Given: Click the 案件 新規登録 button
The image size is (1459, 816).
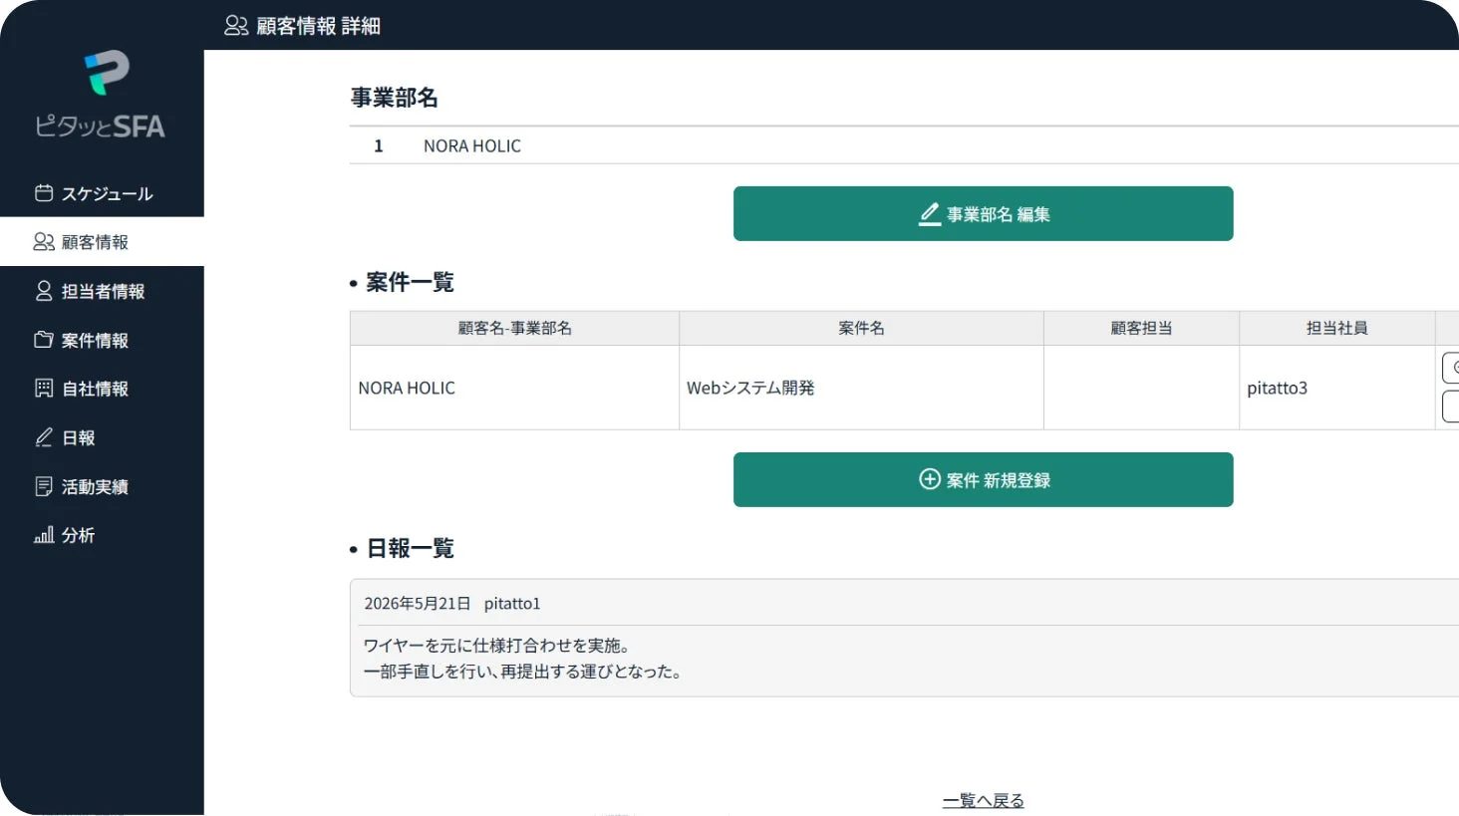Looking at the screenshot, I should coord(984,479).
